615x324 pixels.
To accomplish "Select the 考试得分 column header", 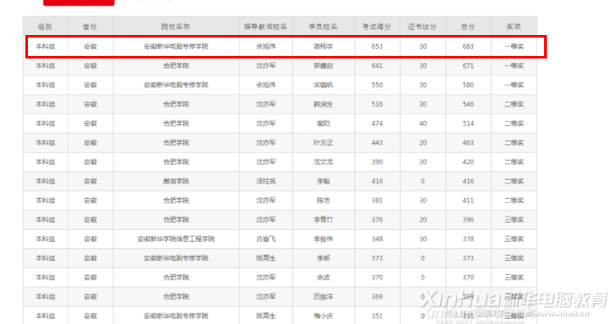I will point(377,27).
